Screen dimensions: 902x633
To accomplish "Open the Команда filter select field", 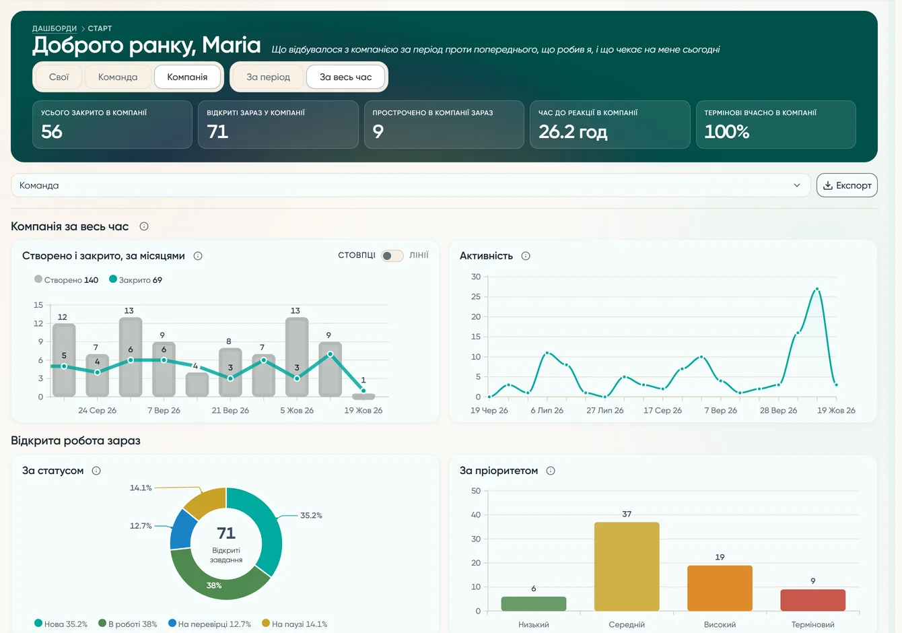I will (x=411, y=185).
